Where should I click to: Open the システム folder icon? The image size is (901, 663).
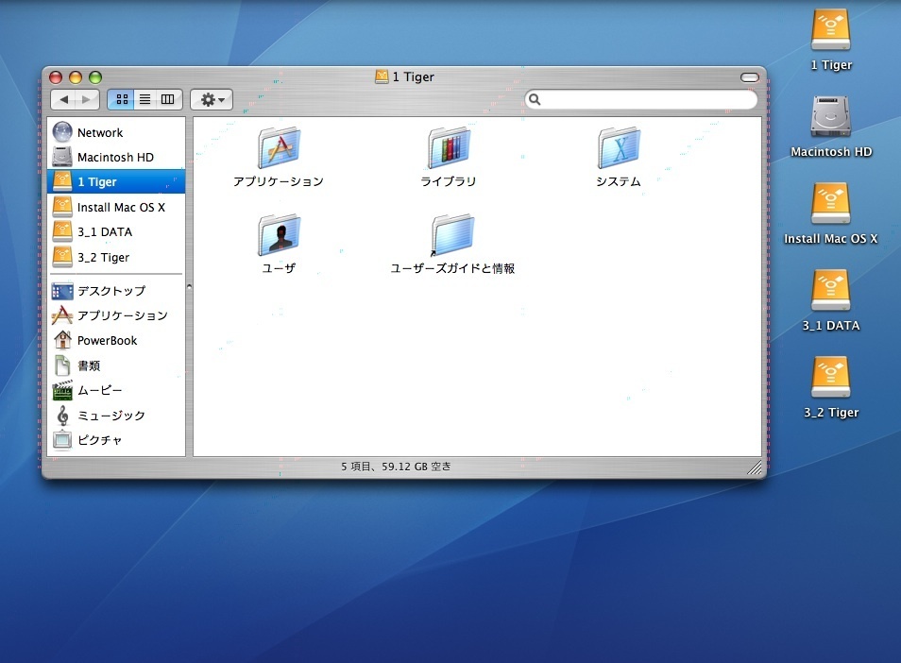click(619, 149)
